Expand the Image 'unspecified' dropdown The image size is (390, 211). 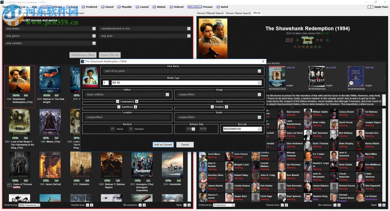pyautogui.click(x=259, y=94)
